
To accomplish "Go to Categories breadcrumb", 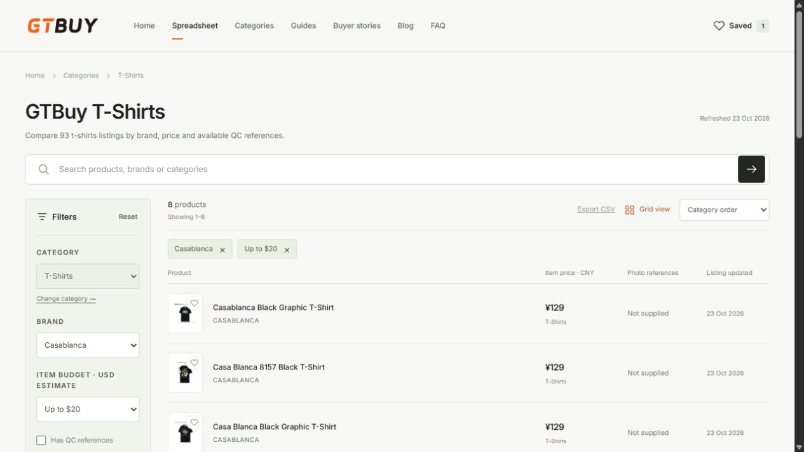I will pyautogui.click(x=81, y=76).
